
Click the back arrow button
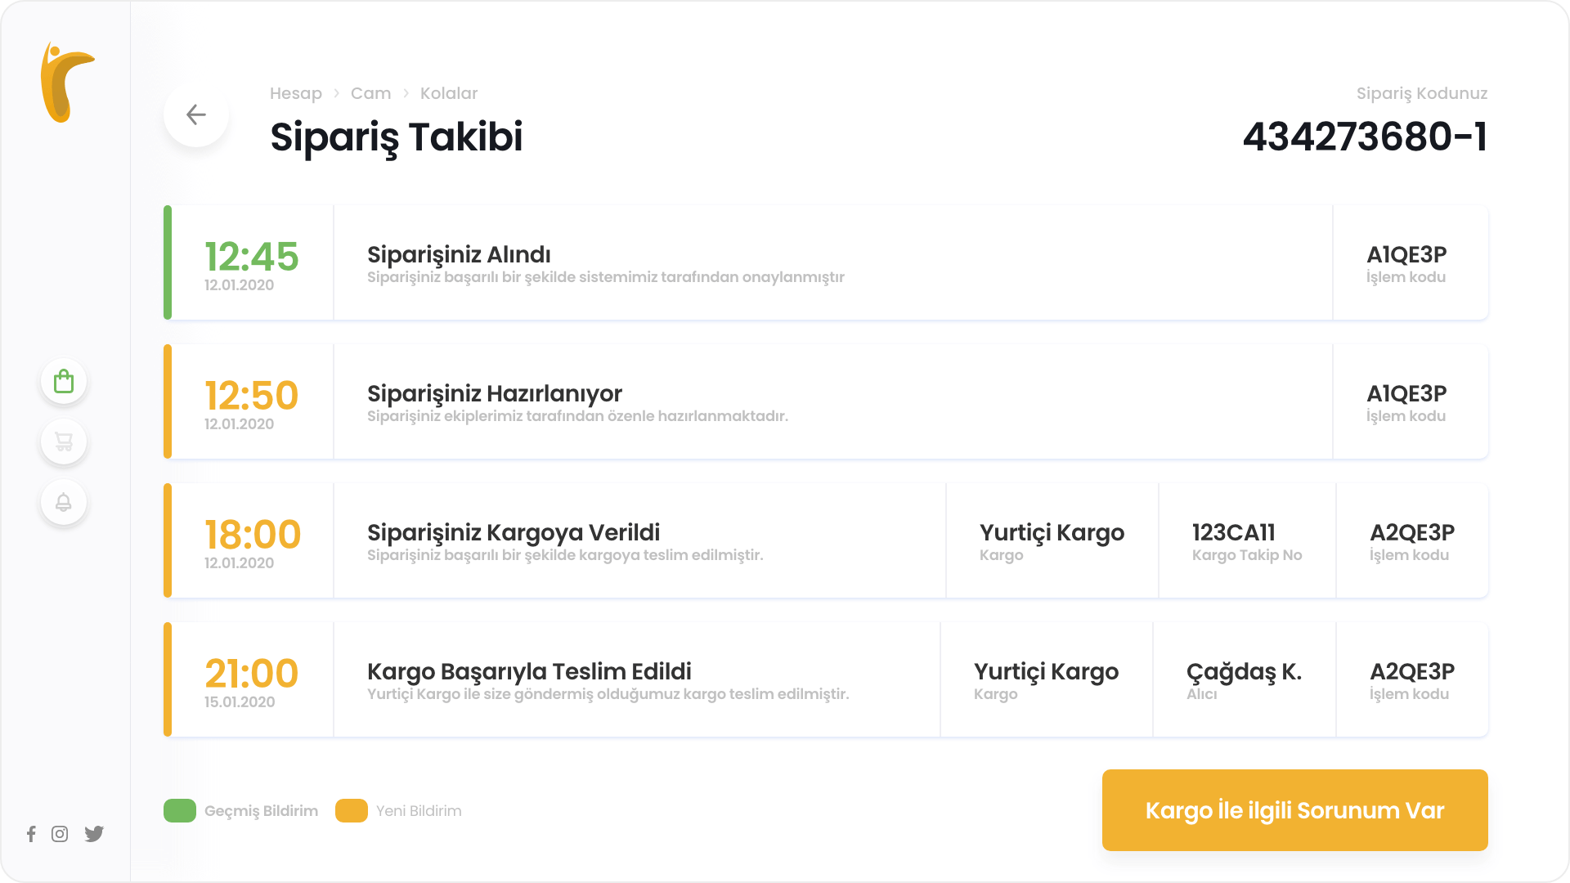(196, 114)
